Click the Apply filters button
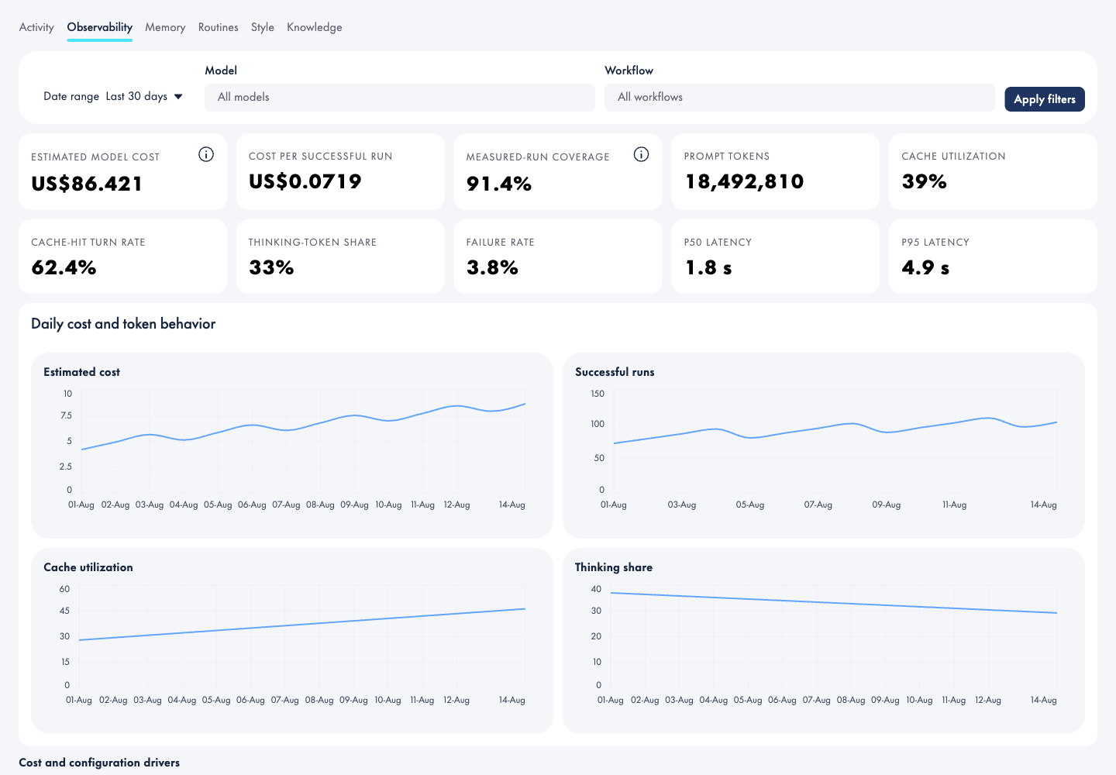The width and height of the screenshot is (1116, 775). (1045, 99)
